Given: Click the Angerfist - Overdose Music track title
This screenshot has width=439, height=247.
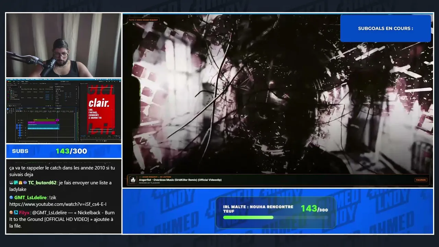Looking at the screenshot, I should pyautogui.click(x=180, y=180).
